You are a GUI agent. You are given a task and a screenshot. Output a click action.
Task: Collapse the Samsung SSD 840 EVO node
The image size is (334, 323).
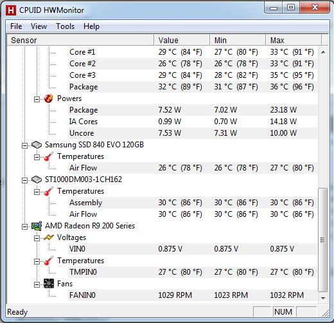(x=24, y=145)
